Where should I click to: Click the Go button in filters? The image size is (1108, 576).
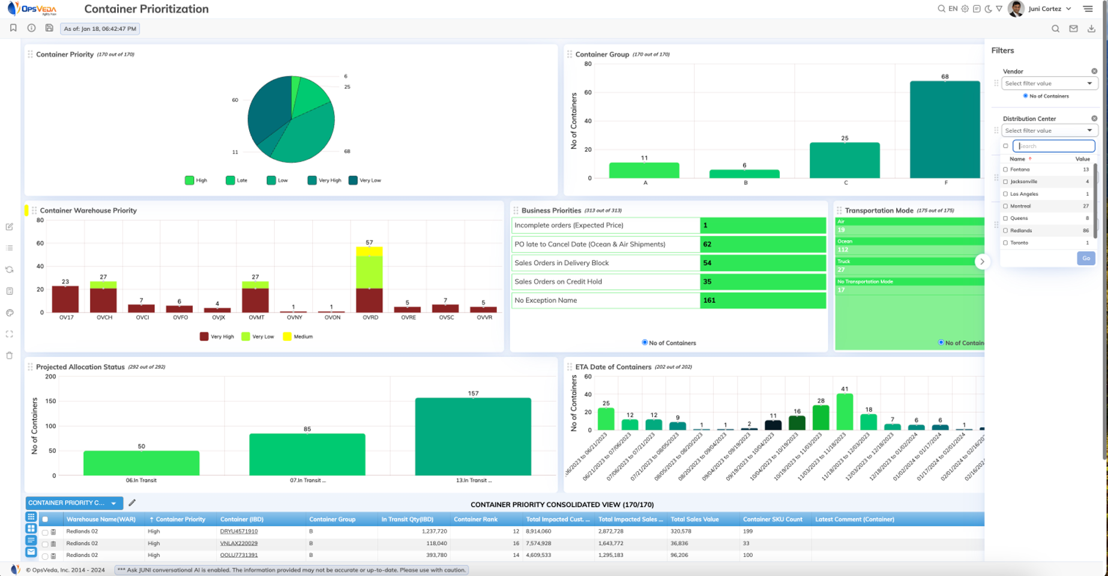pyautogui.click(x=1086, y=258)
